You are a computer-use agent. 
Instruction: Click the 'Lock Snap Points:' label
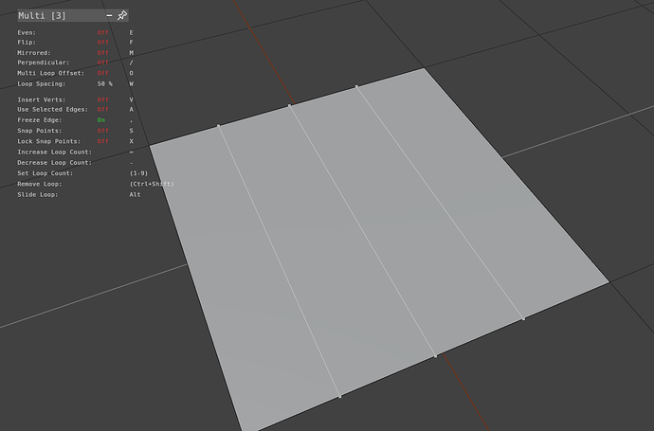point(48,141)
